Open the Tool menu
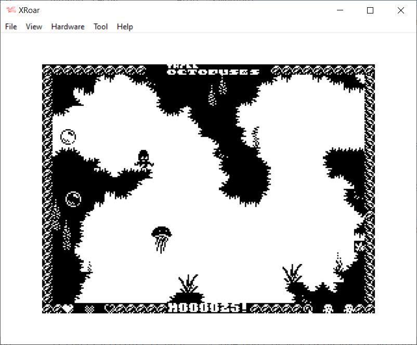 pyautogui.click(x=100, y=26)
